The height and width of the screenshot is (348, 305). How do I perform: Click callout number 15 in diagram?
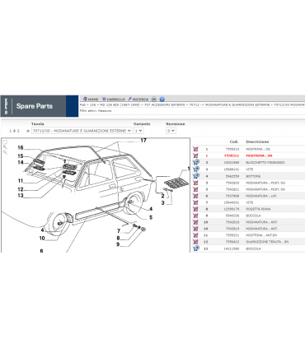[21, 156]
